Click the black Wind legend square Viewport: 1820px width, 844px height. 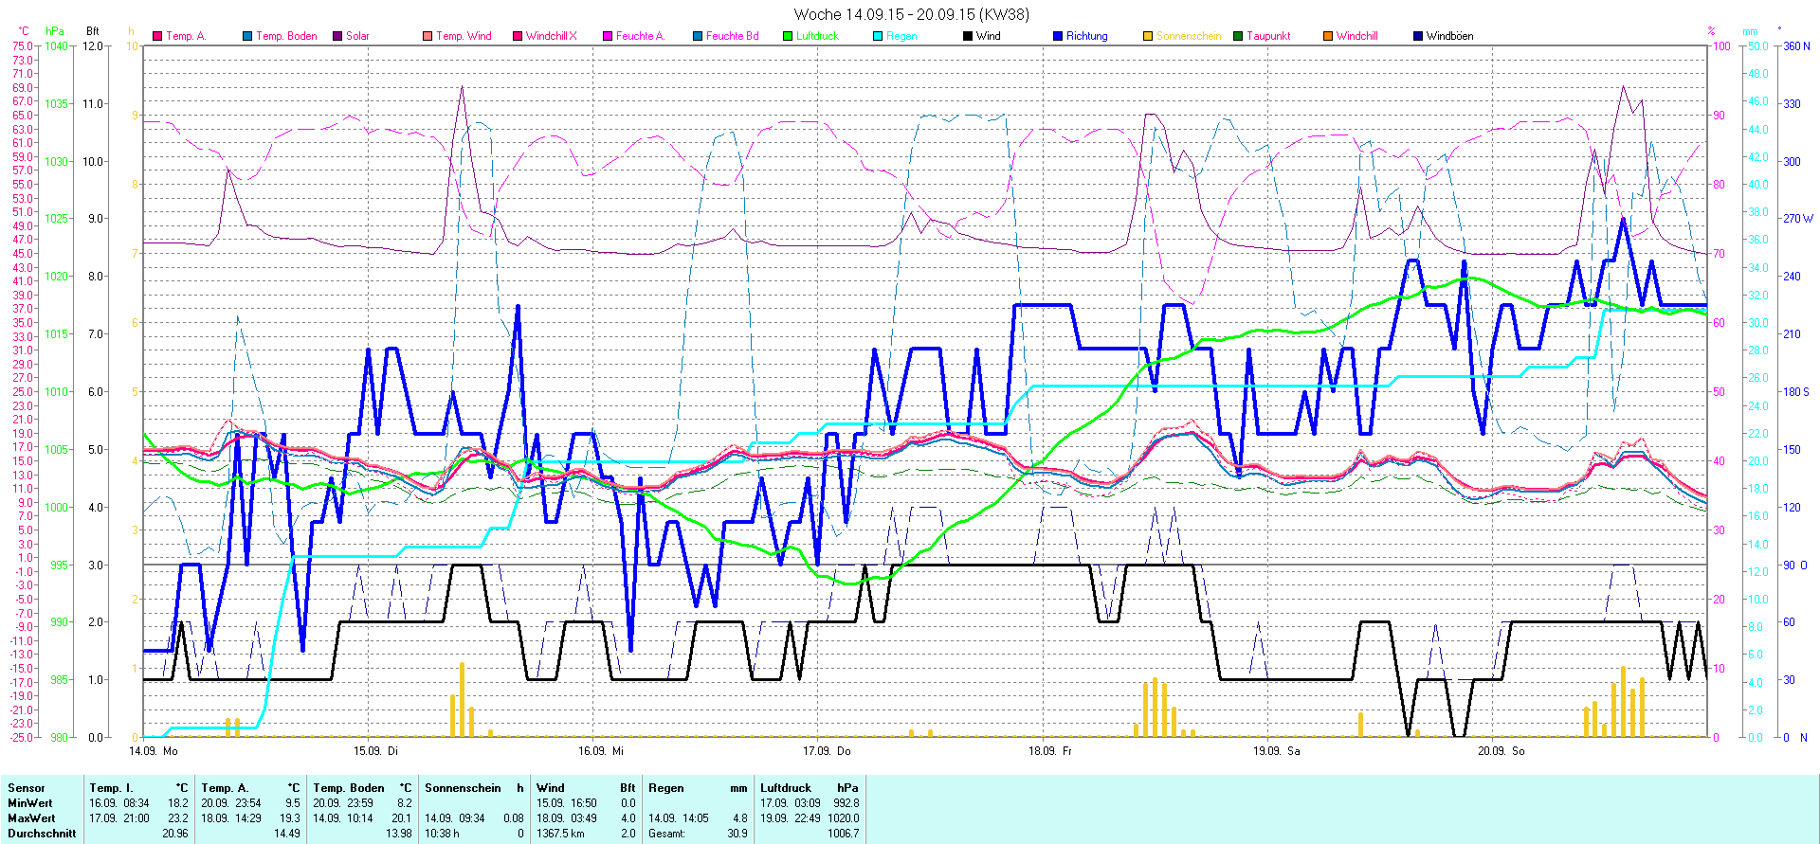(968, 36)
